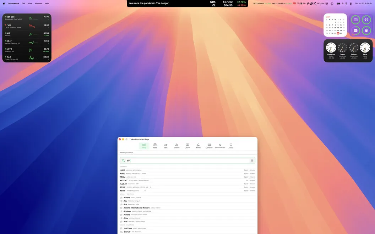Select the AETF.AT Alpha Asset Management result
Image resolution: width=375 pixels, height=234 pixels.
[187, 180]
